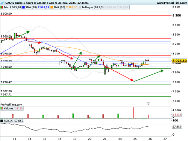188x141 pixels.
Task: Click the 8 500,00 resistance level label
Action: [6, 14]
